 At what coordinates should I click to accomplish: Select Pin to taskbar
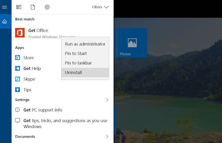[85, 63]
